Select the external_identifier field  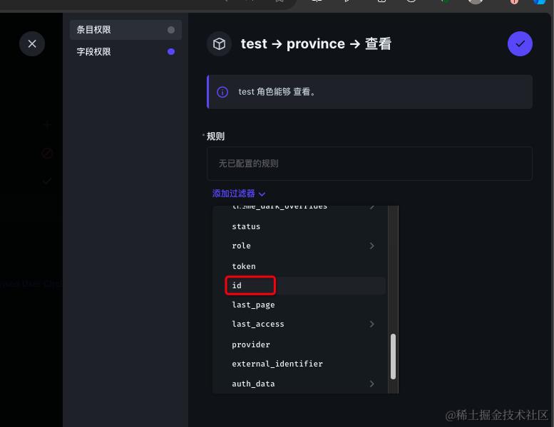click(306, 364)
